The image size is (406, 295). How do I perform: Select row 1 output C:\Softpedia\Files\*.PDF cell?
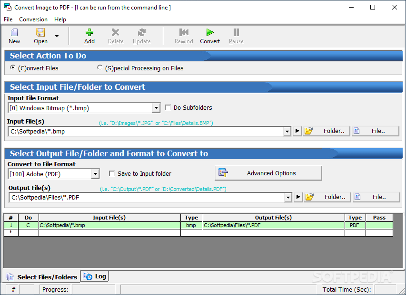[274, 225]
